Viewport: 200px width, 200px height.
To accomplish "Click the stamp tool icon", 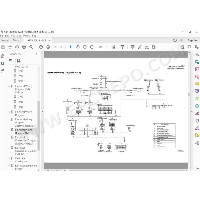I will (x=154, y=47).
